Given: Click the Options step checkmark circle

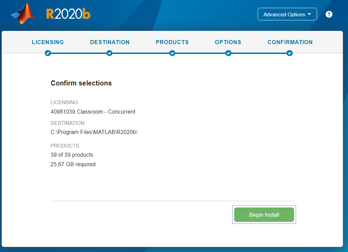Looking at the screenshot, I should click(x=228, y=53).
